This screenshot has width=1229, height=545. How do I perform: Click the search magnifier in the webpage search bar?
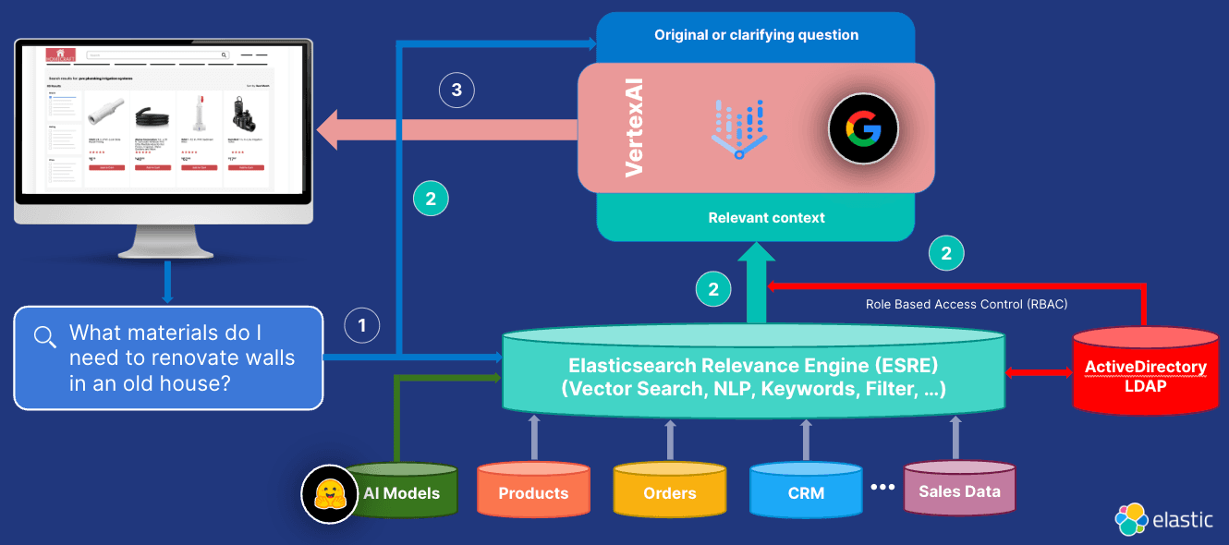[x=223, y=55]
